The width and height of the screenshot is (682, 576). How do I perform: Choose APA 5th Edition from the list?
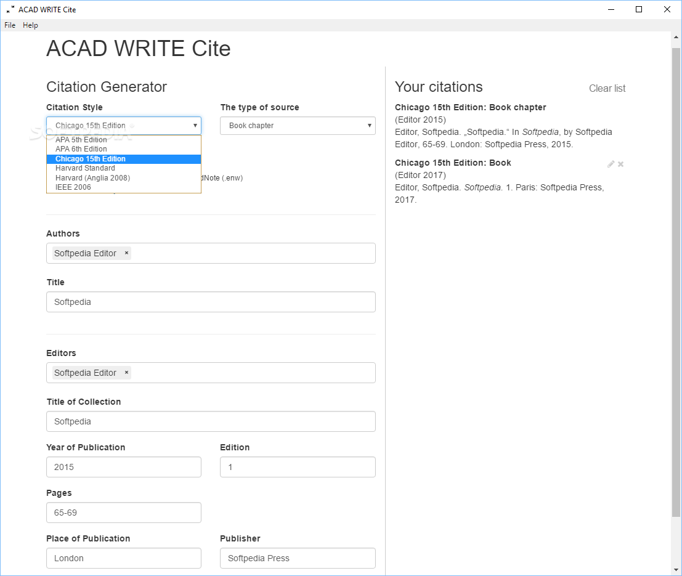tap(81, 139)
